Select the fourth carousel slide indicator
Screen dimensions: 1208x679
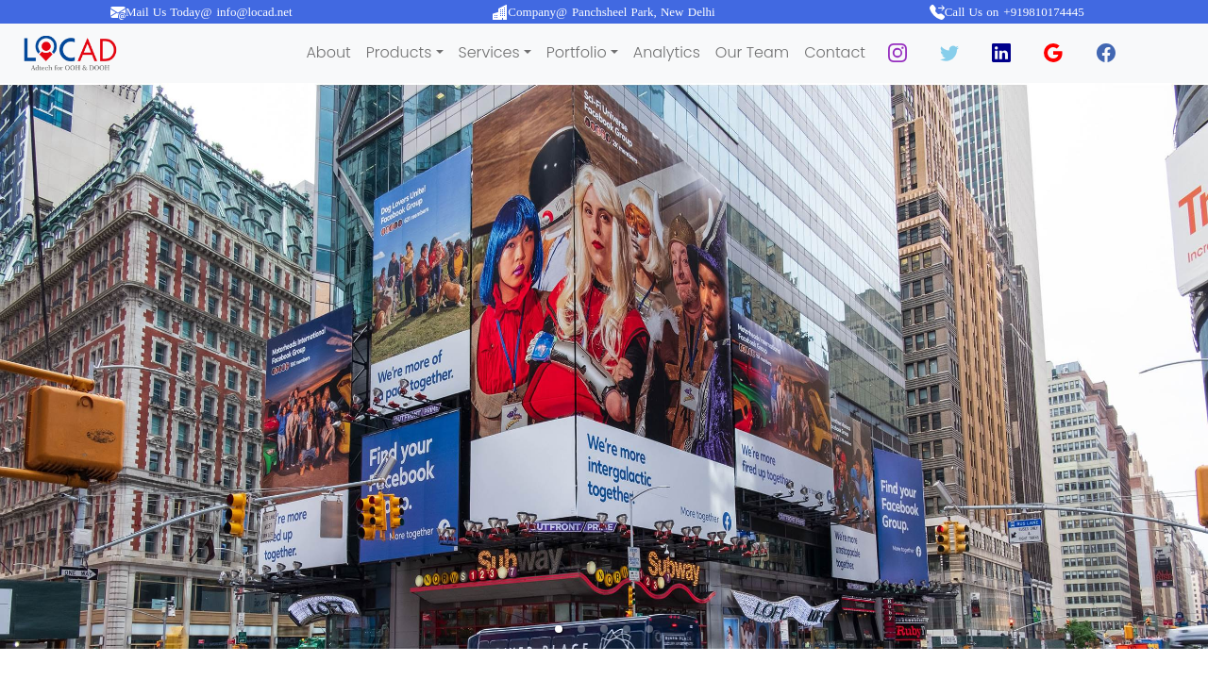tap(627, 629)
